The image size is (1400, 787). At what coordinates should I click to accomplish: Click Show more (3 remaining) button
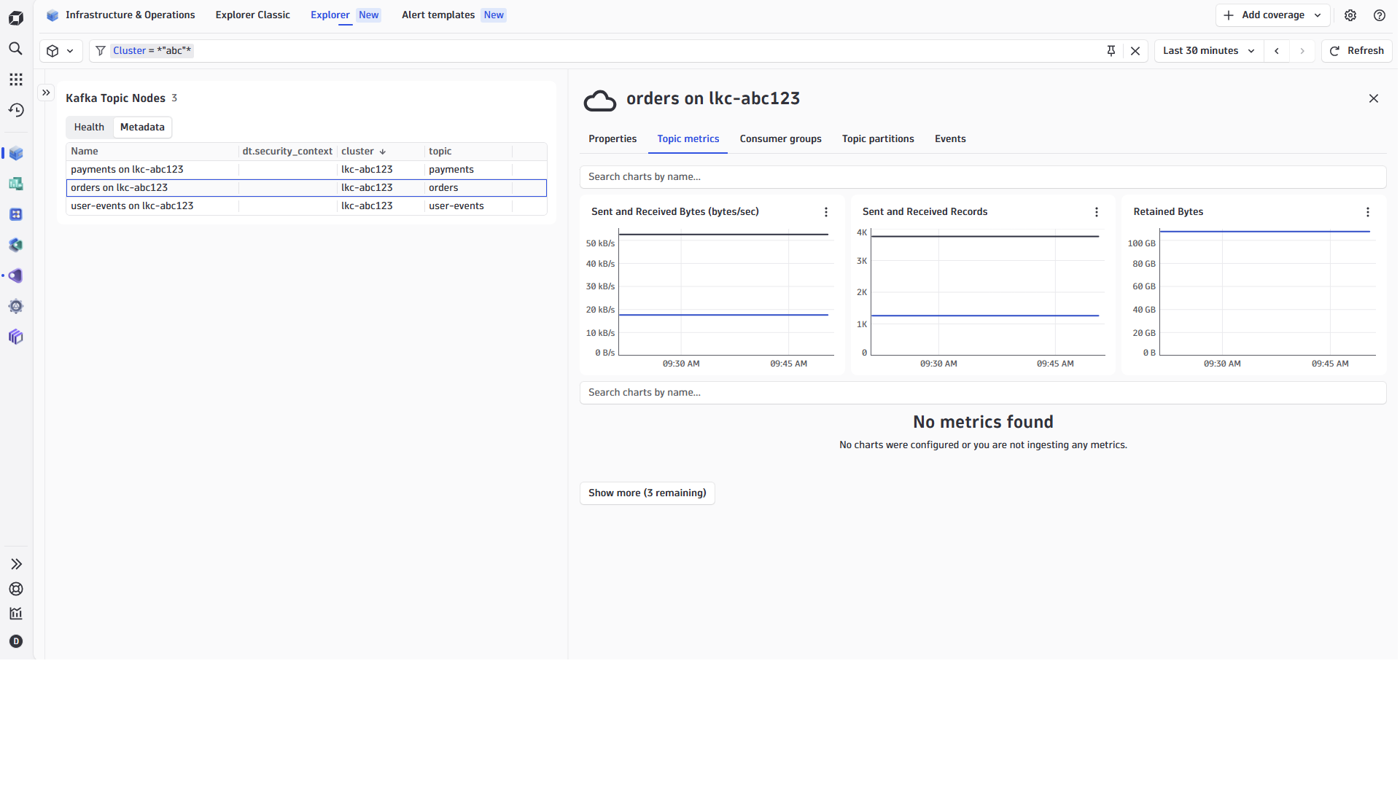(647, 493)
